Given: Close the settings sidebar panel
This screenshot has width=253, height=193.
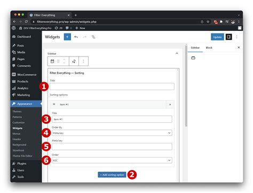Looking at the screenshot, I should pyautogui.click(x=239, y=47).
